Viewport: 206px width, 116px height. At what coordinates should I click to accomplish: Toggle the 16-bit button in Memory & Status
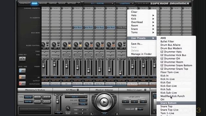click(x=46, y=97)
